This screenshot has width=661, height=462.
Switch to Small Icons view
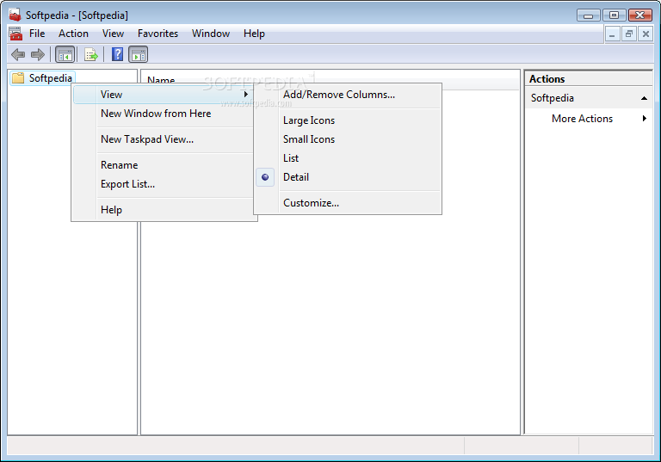[309, 139]
